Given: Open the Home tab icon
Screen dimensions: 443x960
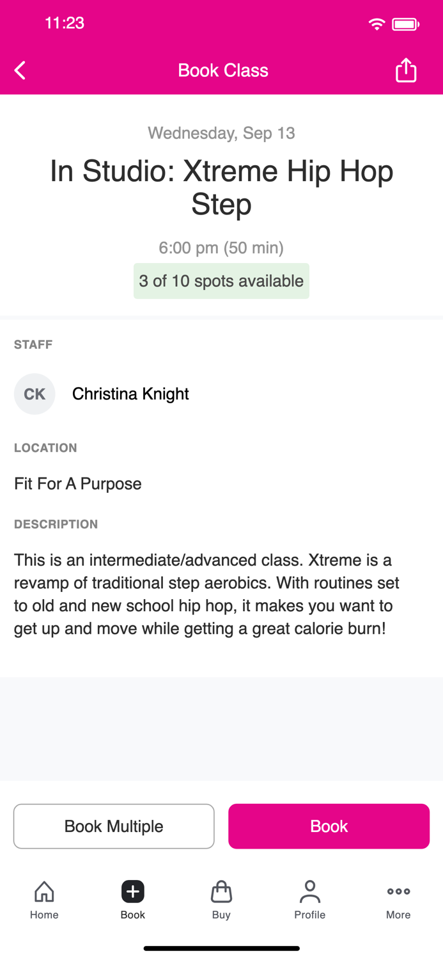Looking at the screenshot, I should [43, 891].
